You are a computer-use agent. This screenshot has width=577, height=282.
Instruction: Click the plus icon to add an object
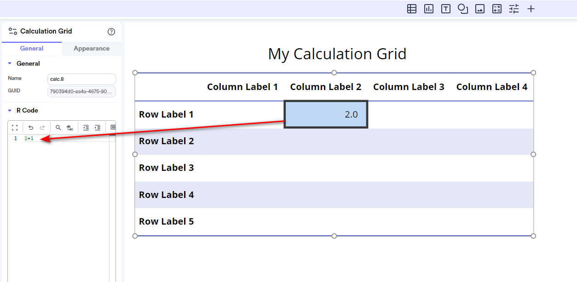[x=531, y=8]
